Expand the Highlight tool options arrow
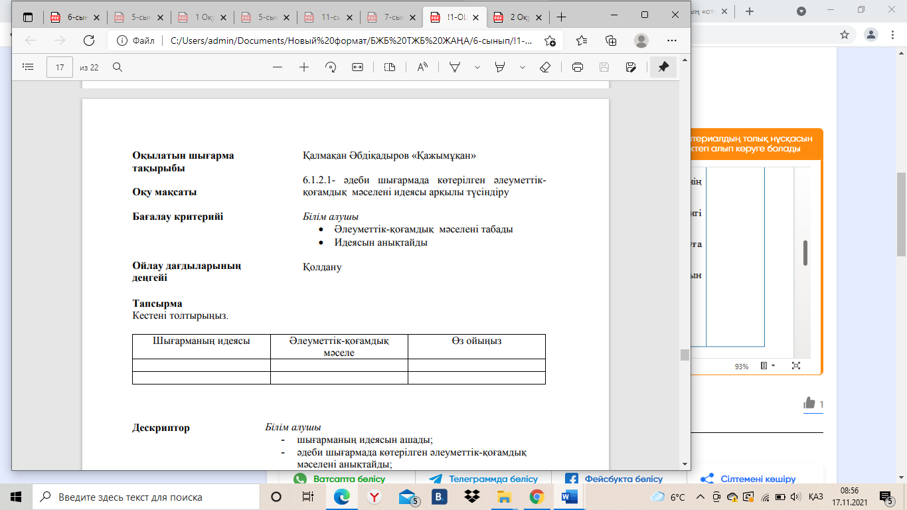Image resolution: width=907 pixels, height=510 pixels. tap(523, 67)
